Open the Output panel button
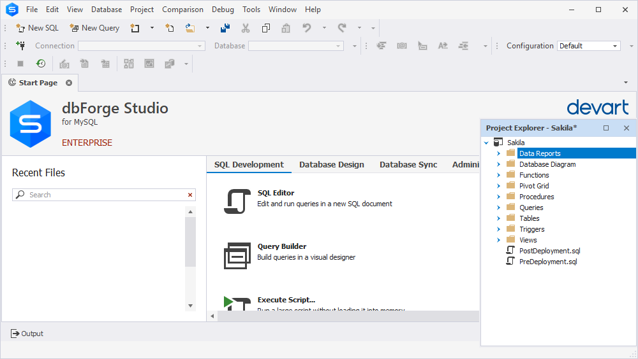Screen dimensions: 638x359 tap(27, 334)
